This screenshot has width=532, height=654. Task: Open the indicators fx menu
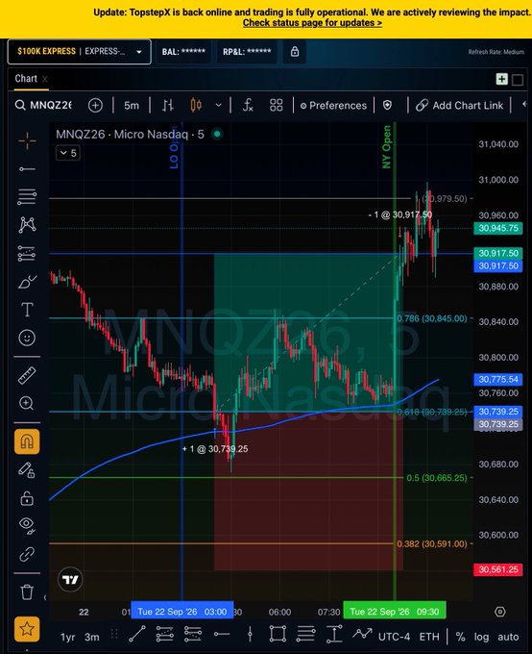click(248, 106)
